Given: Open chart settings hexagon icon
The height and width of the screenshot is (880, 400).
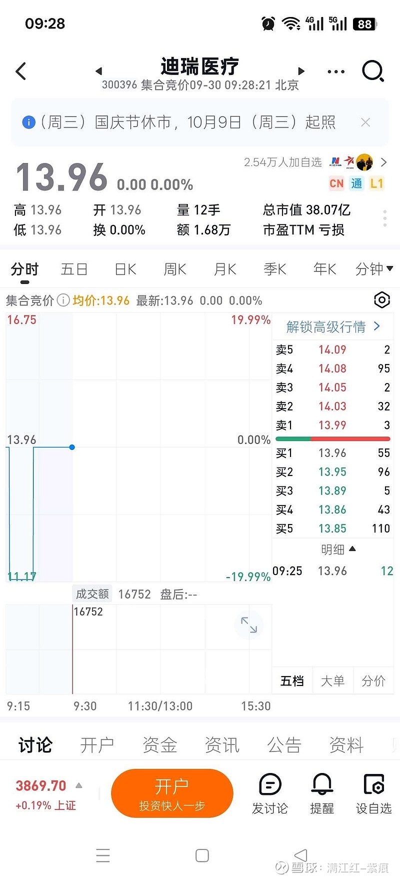Looking at the screenshot, I should click(381, 300).
